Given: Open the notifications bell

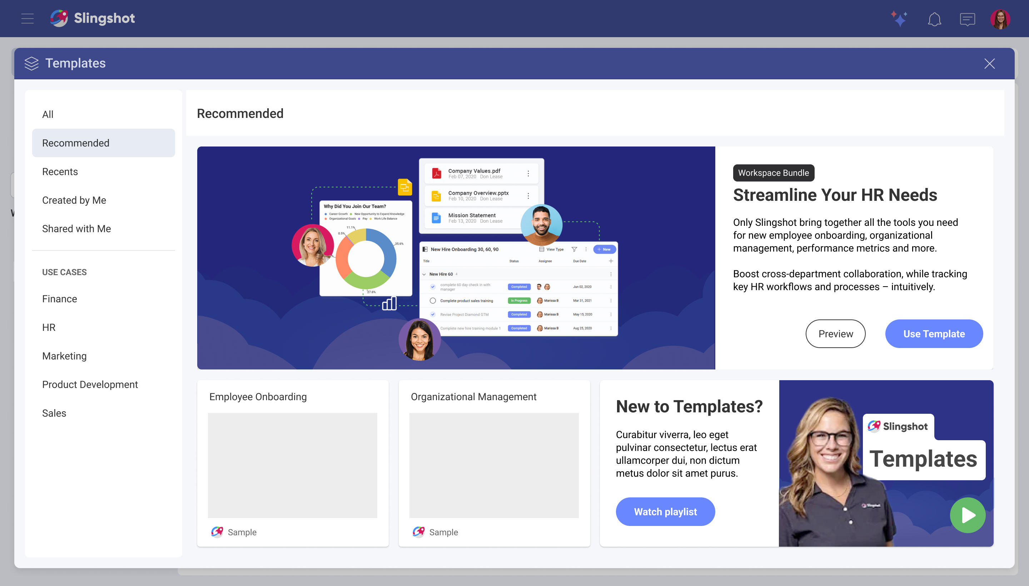Looking at the screenshot, I should click(x=934, y=19).
